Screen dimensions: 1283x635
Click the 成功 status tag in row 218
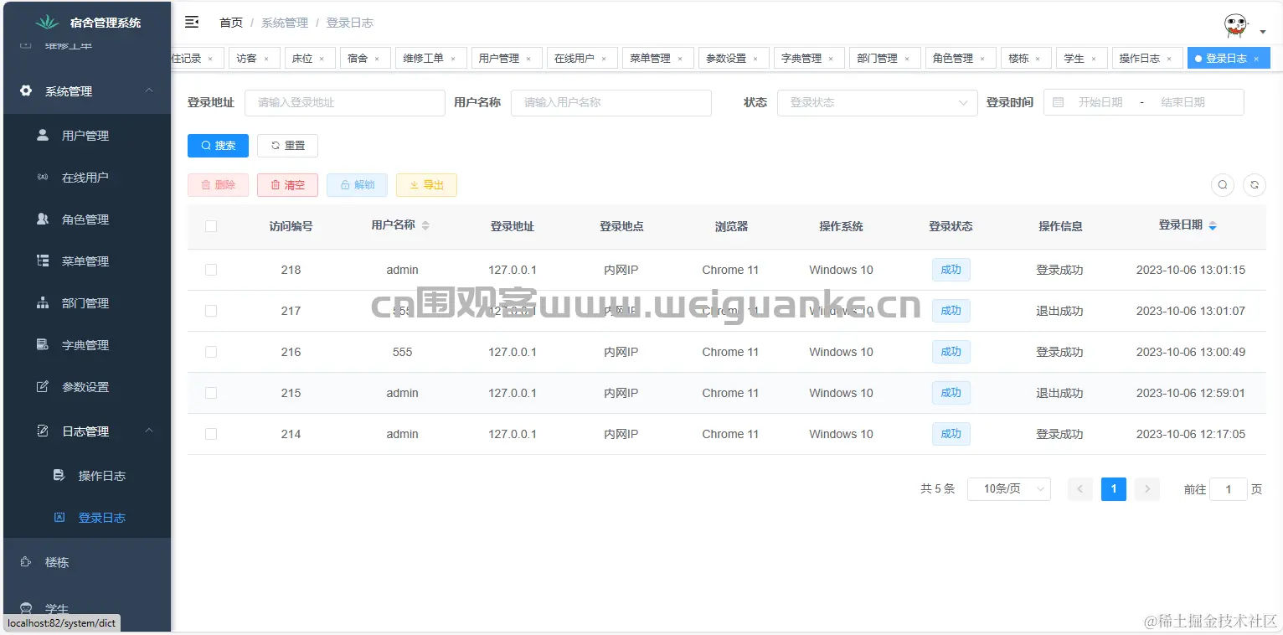point(951,269)
